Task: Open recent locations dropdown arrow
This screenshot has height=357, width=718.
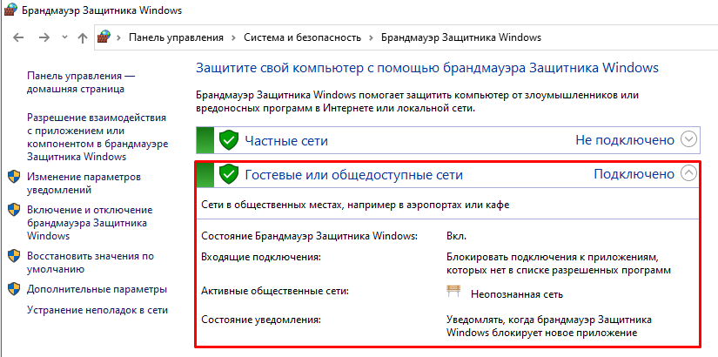Action: pyautogui.click(x=64, y=38)
